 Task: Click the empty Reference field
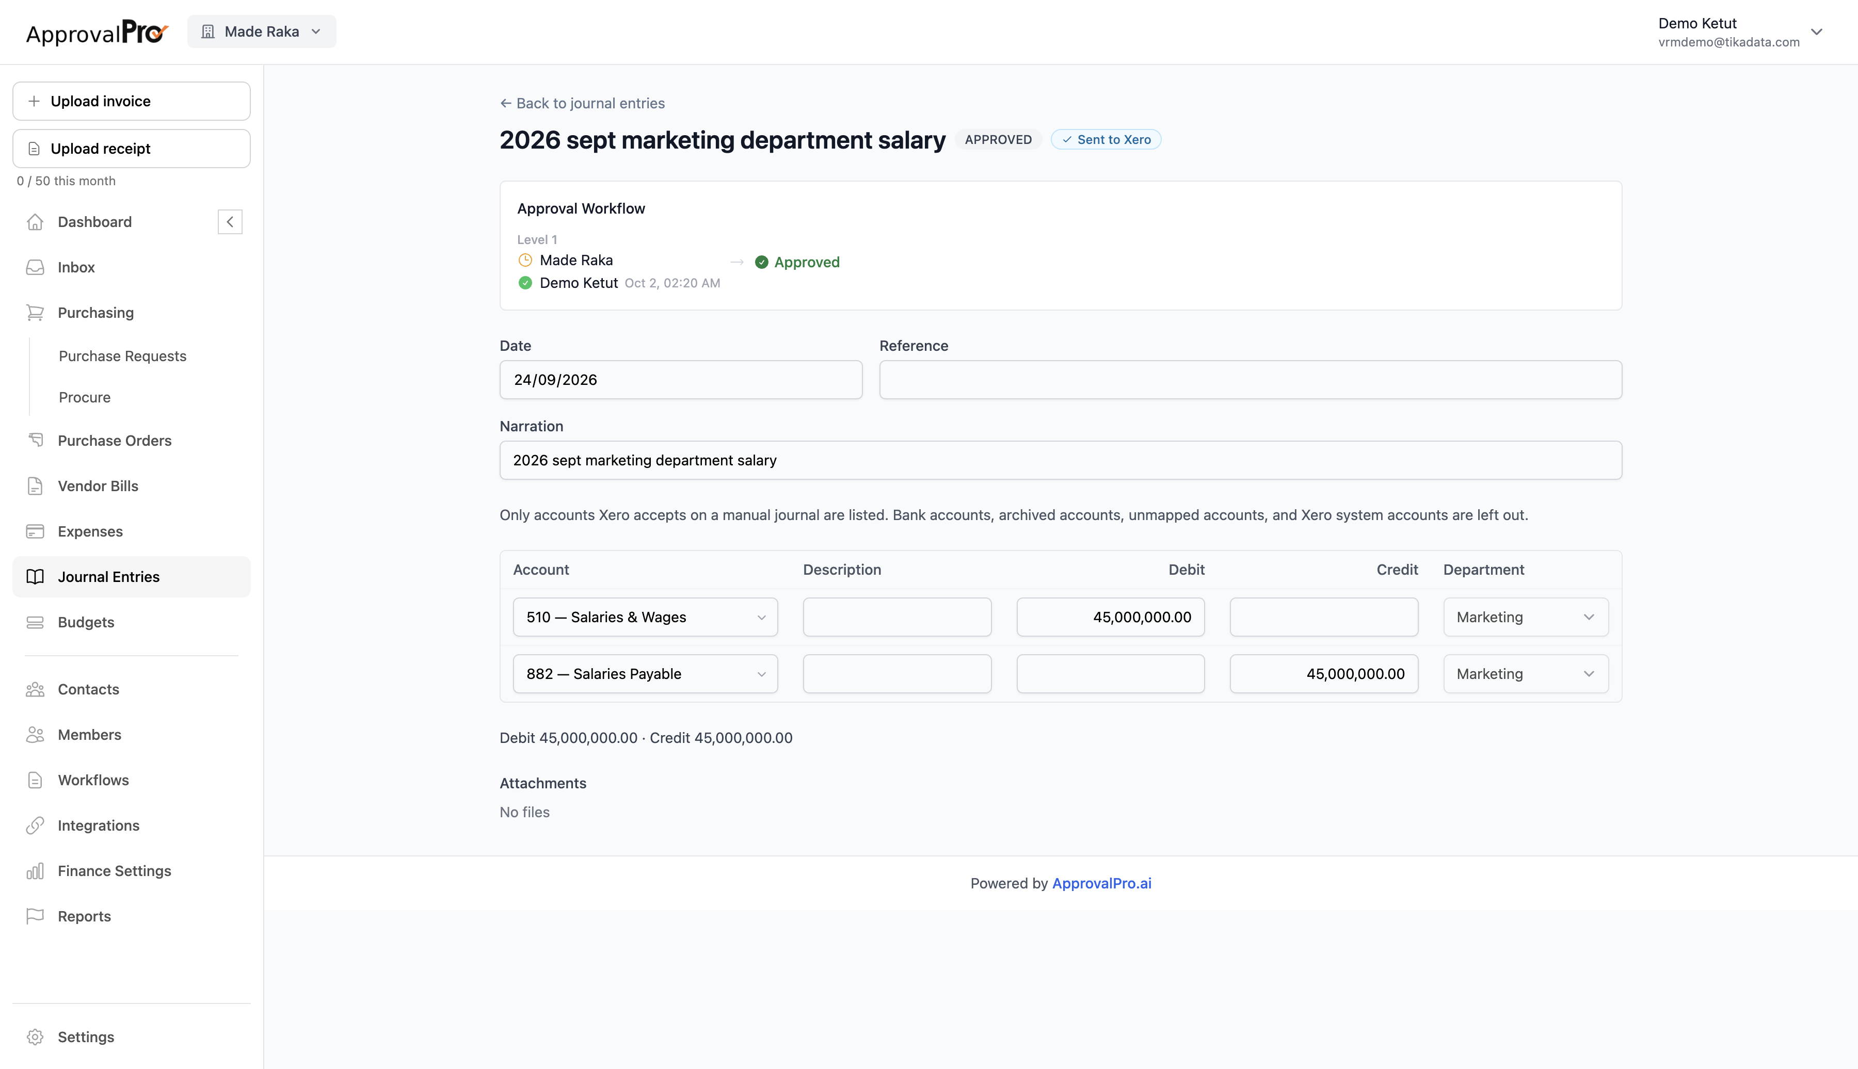click(x=1250, y=380)
